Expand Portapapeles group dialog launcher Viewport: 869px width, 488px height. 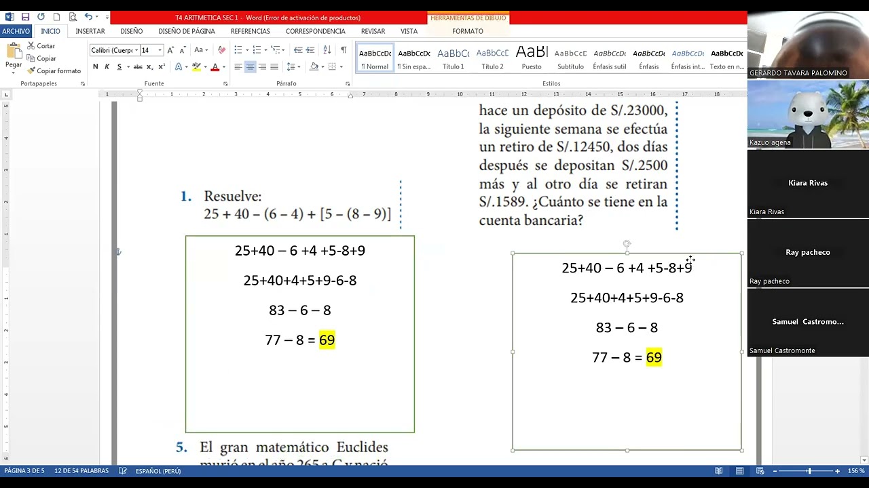point(83,84)
